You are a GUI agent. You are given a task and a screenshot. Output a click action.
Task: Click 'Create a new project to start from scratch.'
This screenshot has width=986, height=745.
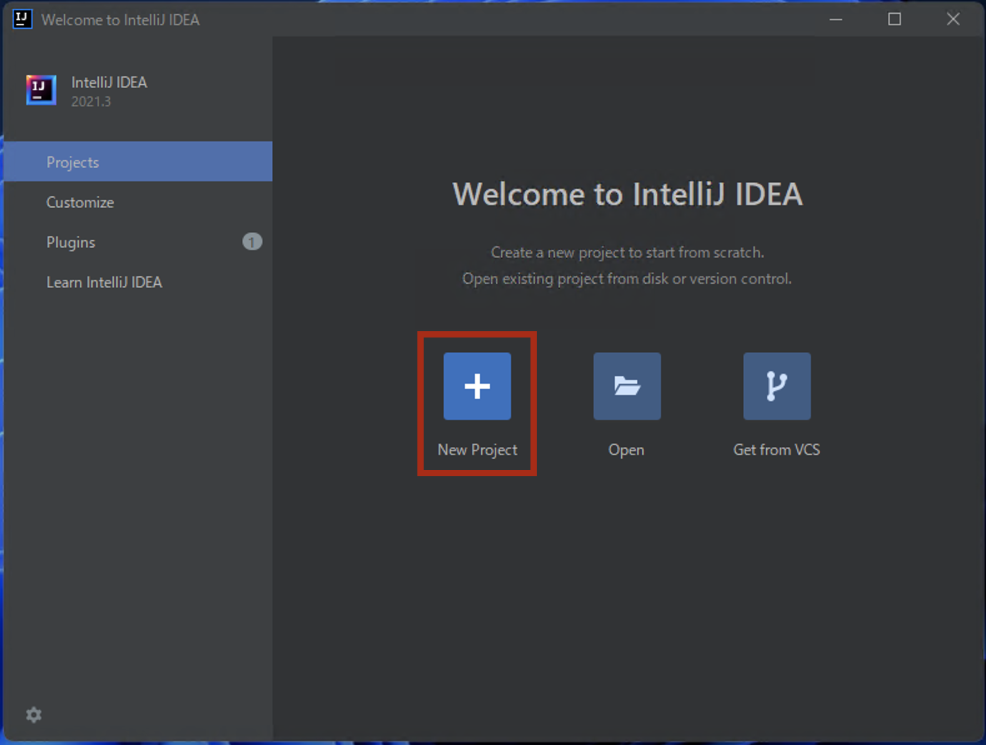pyautogui.click(x=627, y=252)
